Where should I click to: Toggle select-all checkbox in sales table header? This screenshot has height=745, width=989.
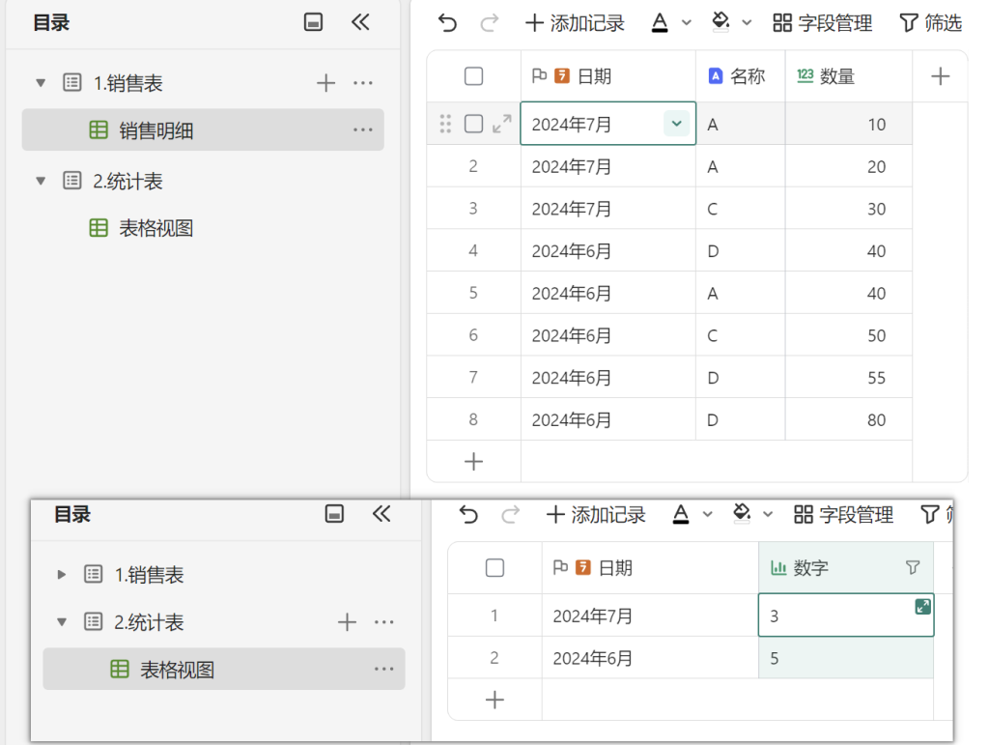[473, 76]
